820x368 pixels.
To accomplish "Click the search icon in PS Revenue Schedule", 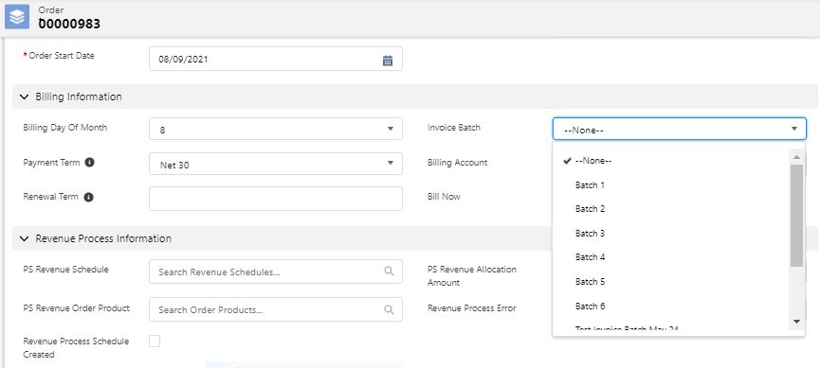I will tap(389, 272).
